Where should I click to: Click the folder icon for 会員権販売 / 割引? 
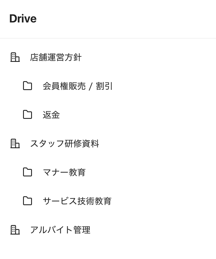27,86
